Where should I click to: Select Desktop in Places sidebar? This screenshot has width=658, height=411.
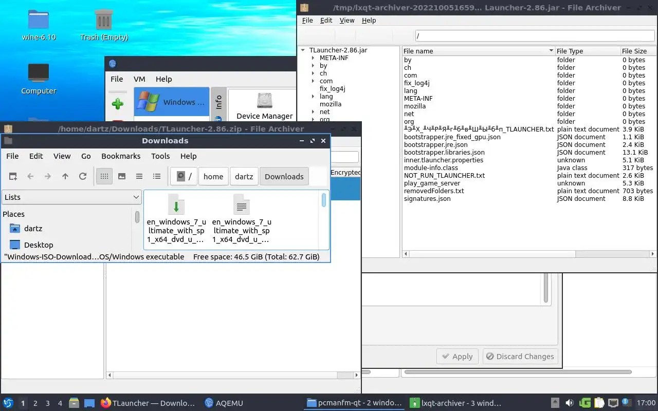[39, 245]
